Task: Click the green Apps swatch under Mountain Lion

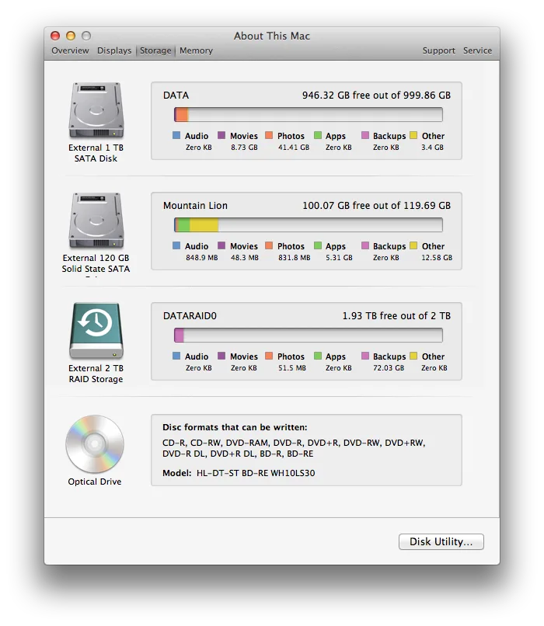Action: (318, 246)
